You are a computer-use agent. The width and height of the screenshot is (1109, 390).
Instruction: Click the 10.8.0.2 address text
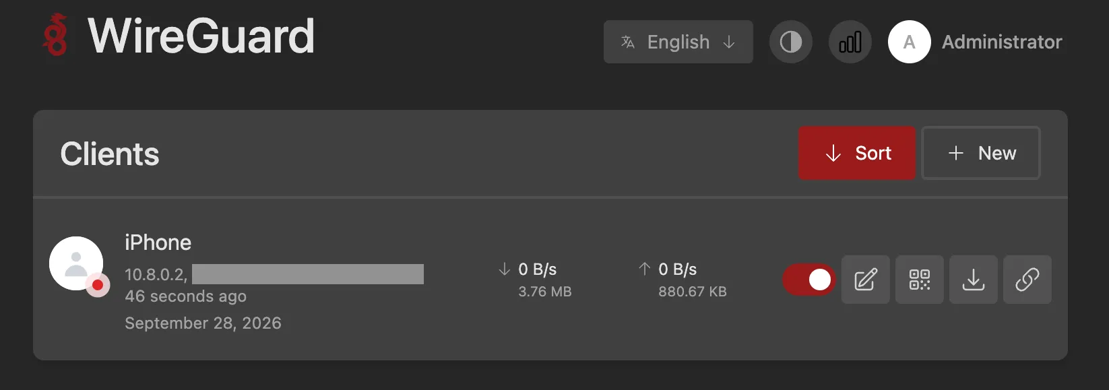pos(156,275)
